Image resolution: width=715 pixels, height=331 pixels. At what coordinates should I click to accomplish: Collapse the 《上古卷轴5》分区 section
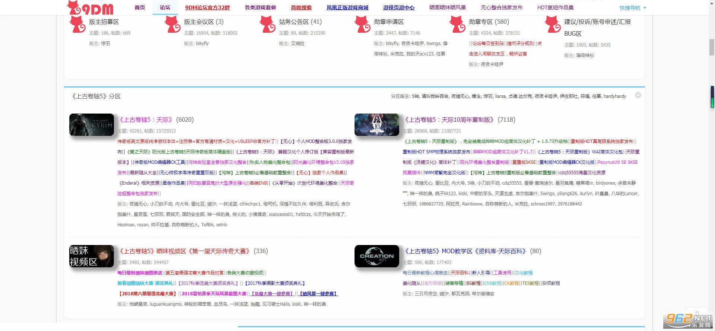coord(638,95)
